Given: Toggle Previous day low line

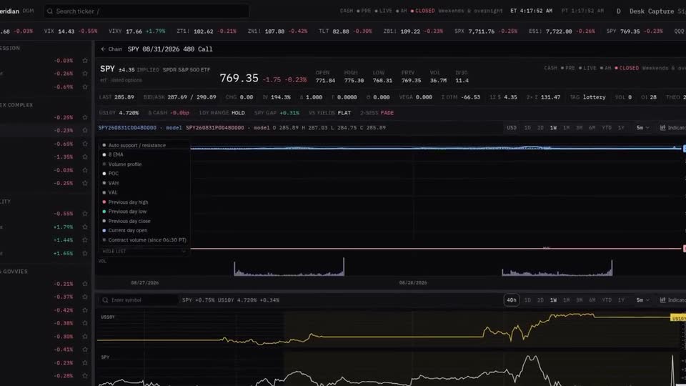Looking at the screenshot, I should 124,212.
